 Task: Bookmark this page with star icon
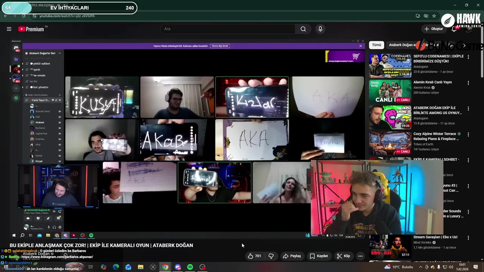pos(434,16)
